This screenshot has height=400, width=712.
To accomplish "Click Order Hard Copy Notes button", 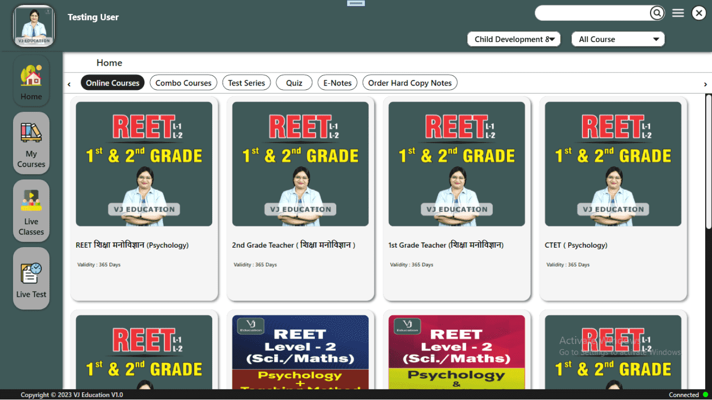I will [x=409, y=83].
